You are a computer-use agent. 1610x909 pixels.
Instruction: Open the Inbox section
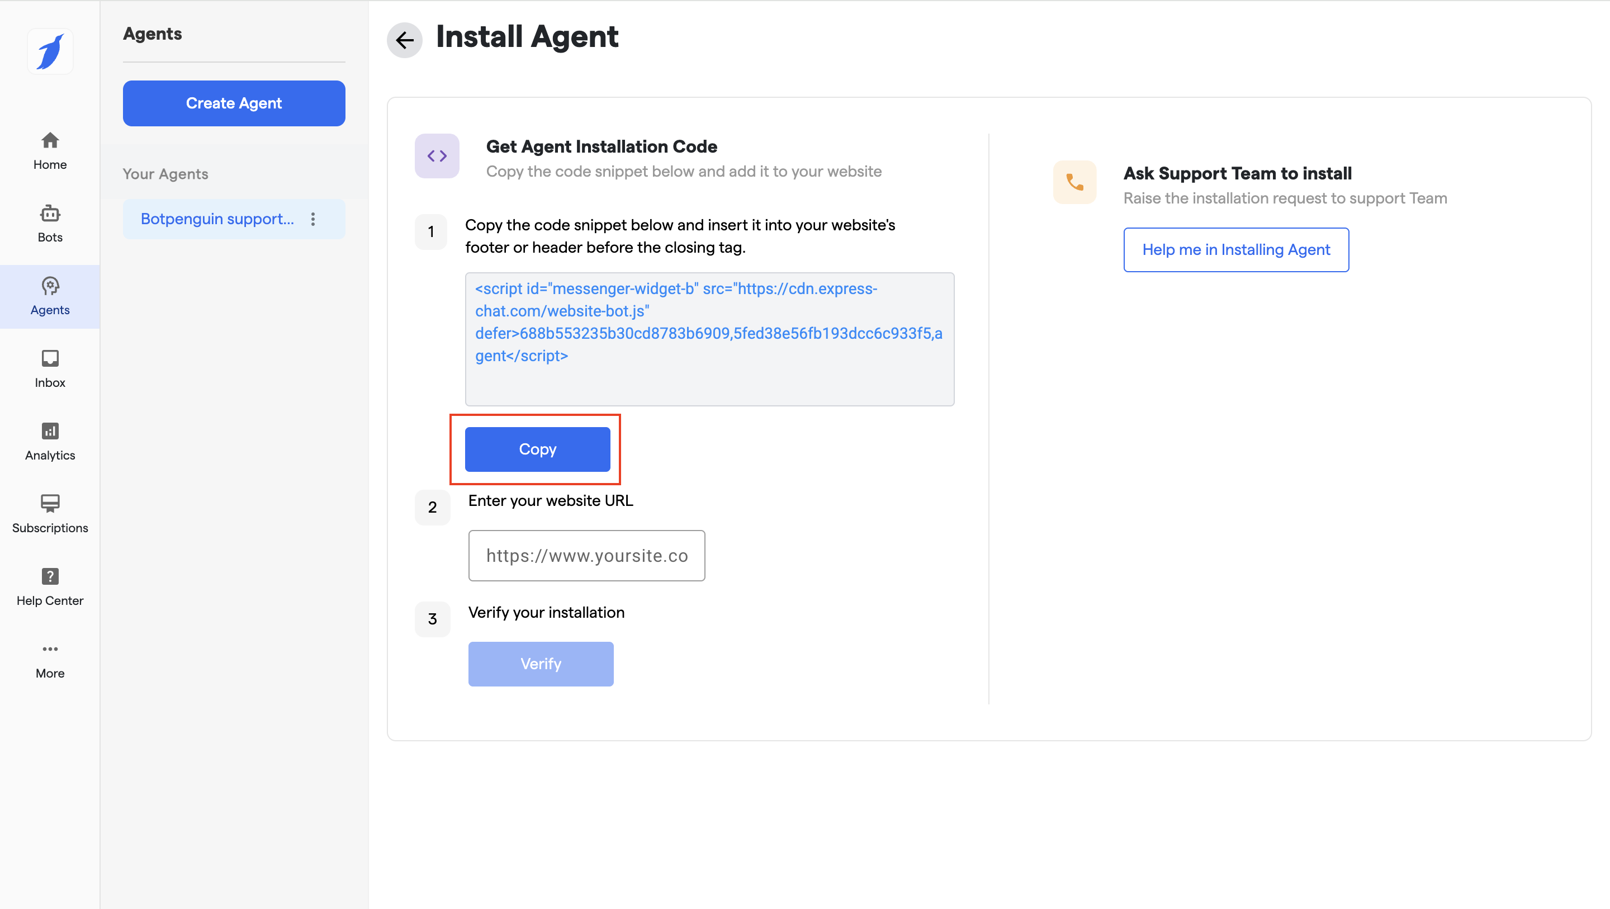click(x=50, y=368)
